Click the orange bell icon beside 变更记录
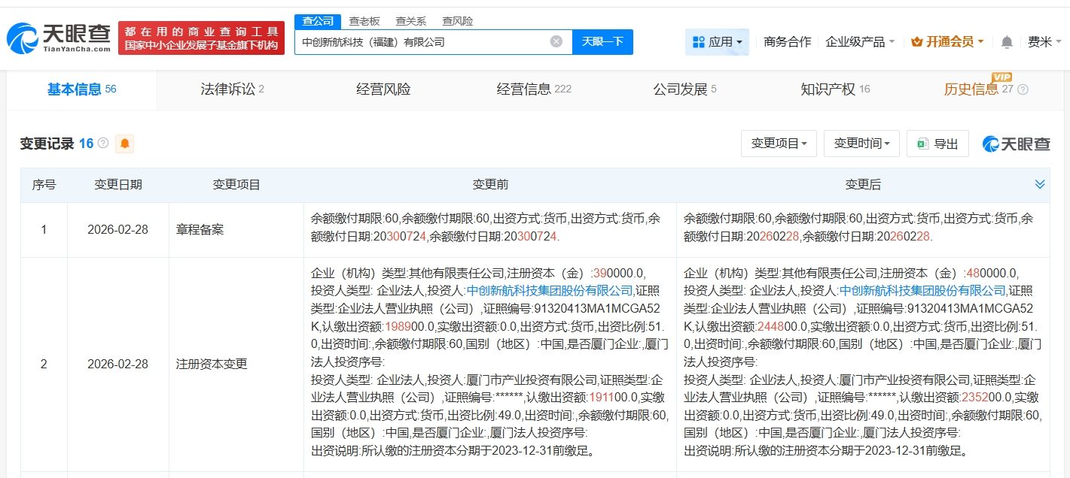Viewport: 1070px width, 478px height. coord(124,143)
